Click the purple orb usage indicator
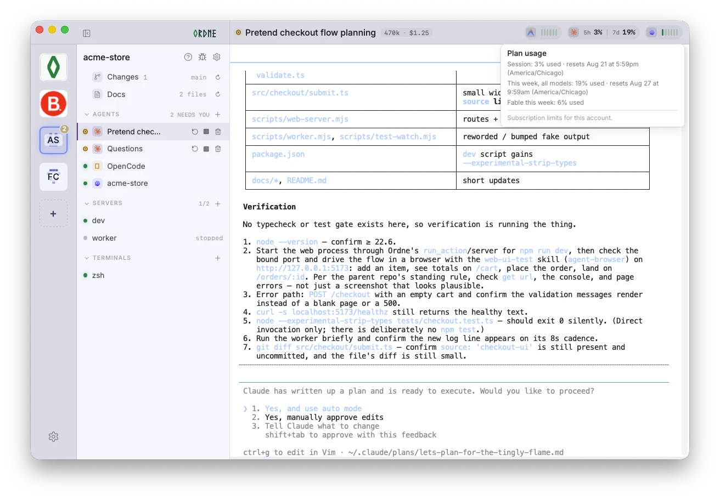Viewport: 720px width, 500px height. (x=663, y=32)
